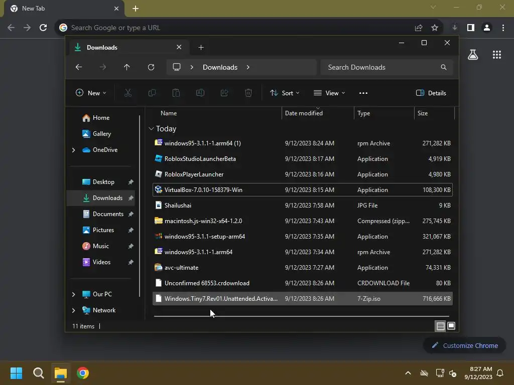Click the PC icon in address breadcrumb
This screenshot has width=514, height=385.
pos(177,67)
